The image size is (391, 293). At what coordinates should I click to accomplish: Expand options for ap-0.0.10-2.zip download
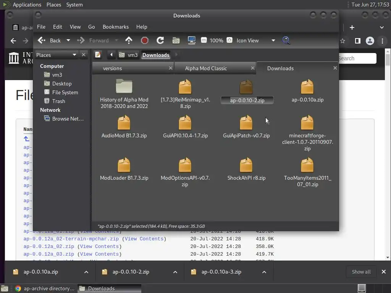tap(175, 272)
